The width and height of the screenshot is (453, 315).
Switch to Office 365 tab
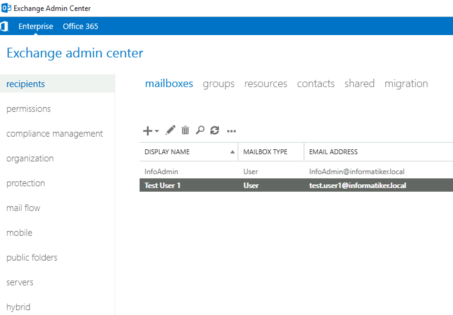pos(81,26)
